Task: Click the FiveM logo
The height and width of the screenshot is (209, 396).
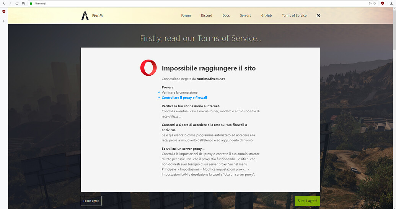Action: (92, 16)
